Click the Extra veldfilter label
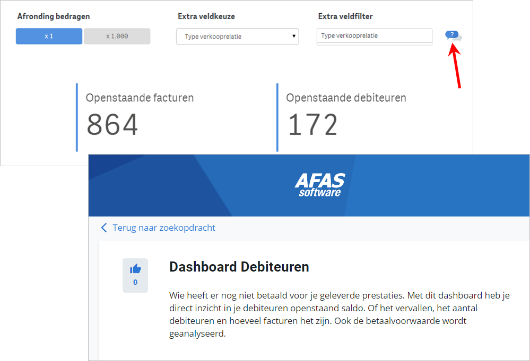Screen dimensions: 530x361 coord(345,16)
